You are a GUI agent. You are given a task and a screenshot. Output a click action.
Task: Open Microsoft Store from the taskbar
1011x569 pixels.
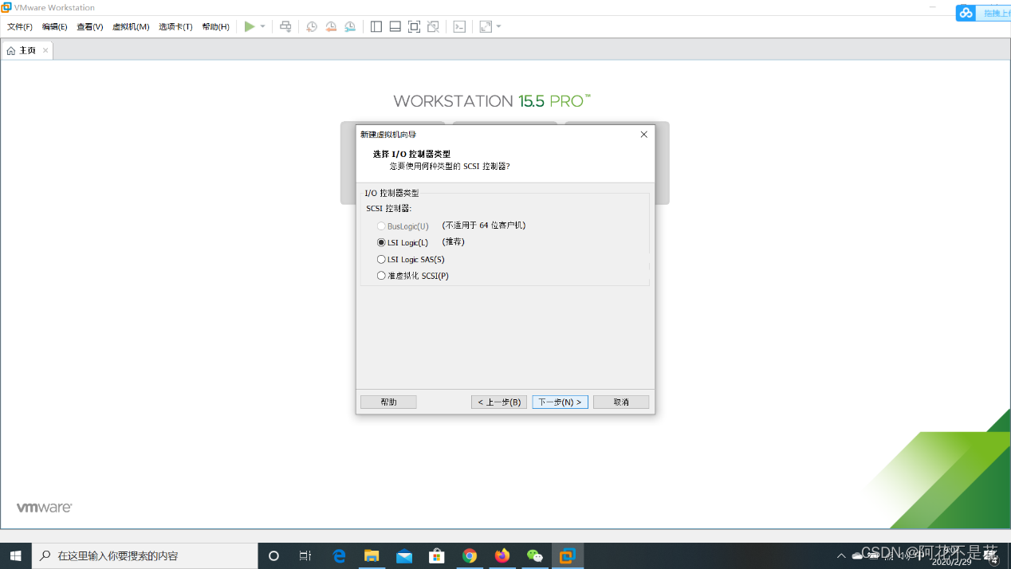(437, 555)
